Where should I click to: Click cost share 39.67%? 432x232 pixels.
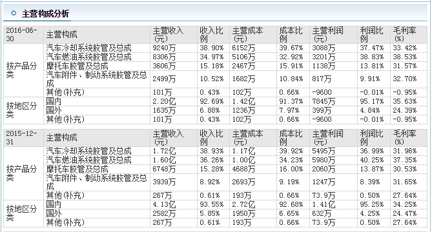click(291, 48)
